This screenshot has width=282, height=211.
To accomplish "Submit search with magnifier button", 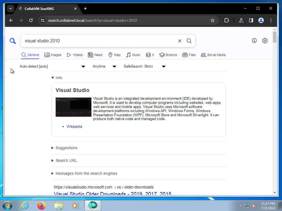I will point(189,41).
